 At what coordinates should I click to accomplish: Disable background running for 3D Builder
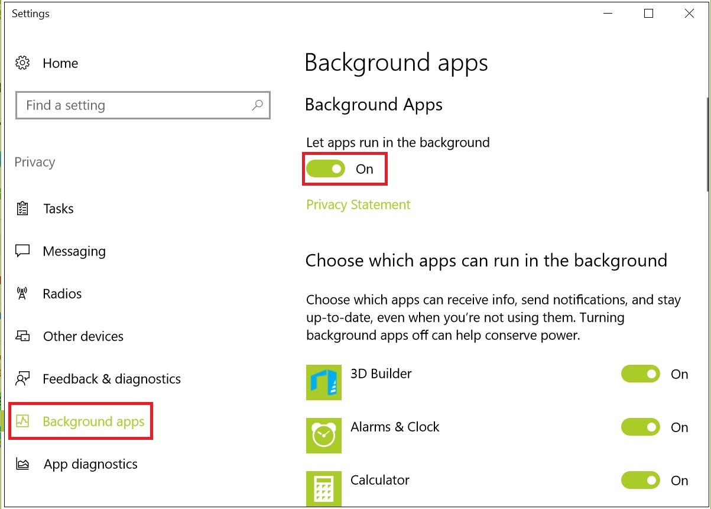[641, 374]
